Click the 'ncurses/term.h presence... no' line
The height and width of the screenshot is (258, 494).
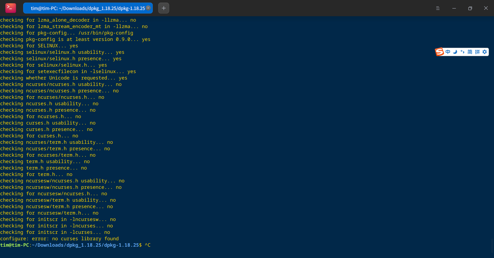click(55, 149)
